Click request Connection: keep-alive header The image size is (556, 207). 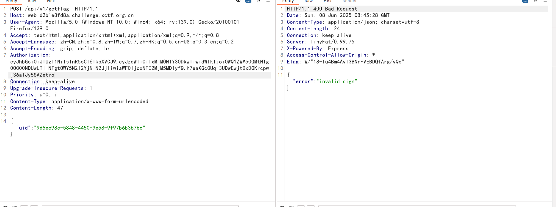[42, 81]
